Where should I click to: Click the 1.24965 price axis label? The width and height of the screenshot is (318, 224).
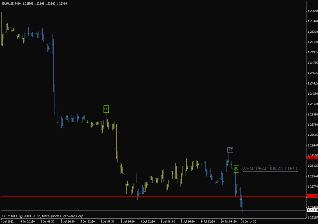coord(313,52)
